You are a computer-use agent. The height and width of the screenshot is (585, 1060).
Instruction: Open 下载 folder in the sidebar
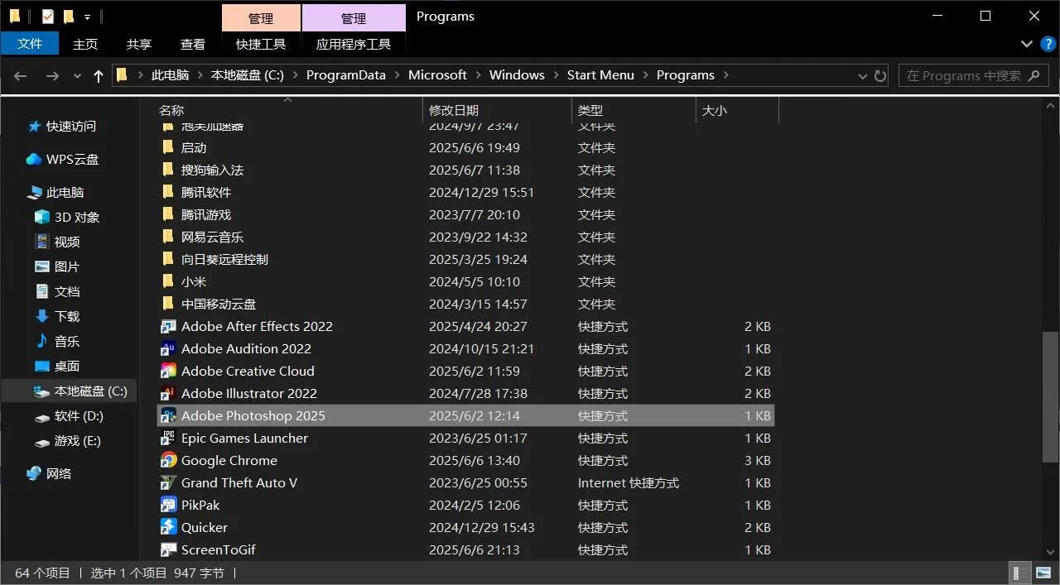click(x=57, y=317)
